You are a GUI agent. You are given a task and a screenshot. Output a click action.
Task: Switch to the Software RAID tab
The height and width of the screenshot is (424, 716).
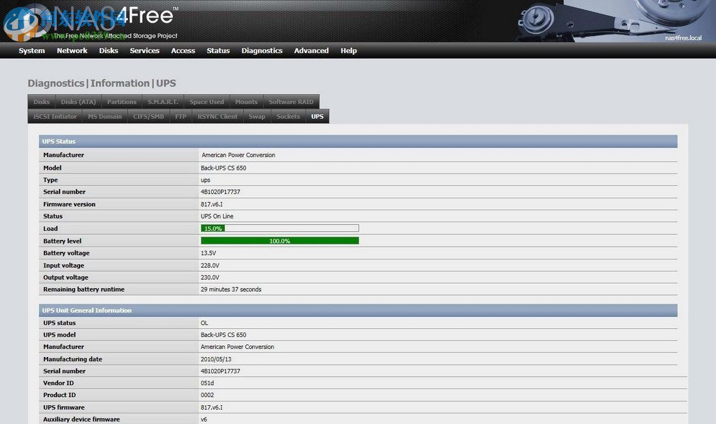[291, 101]
